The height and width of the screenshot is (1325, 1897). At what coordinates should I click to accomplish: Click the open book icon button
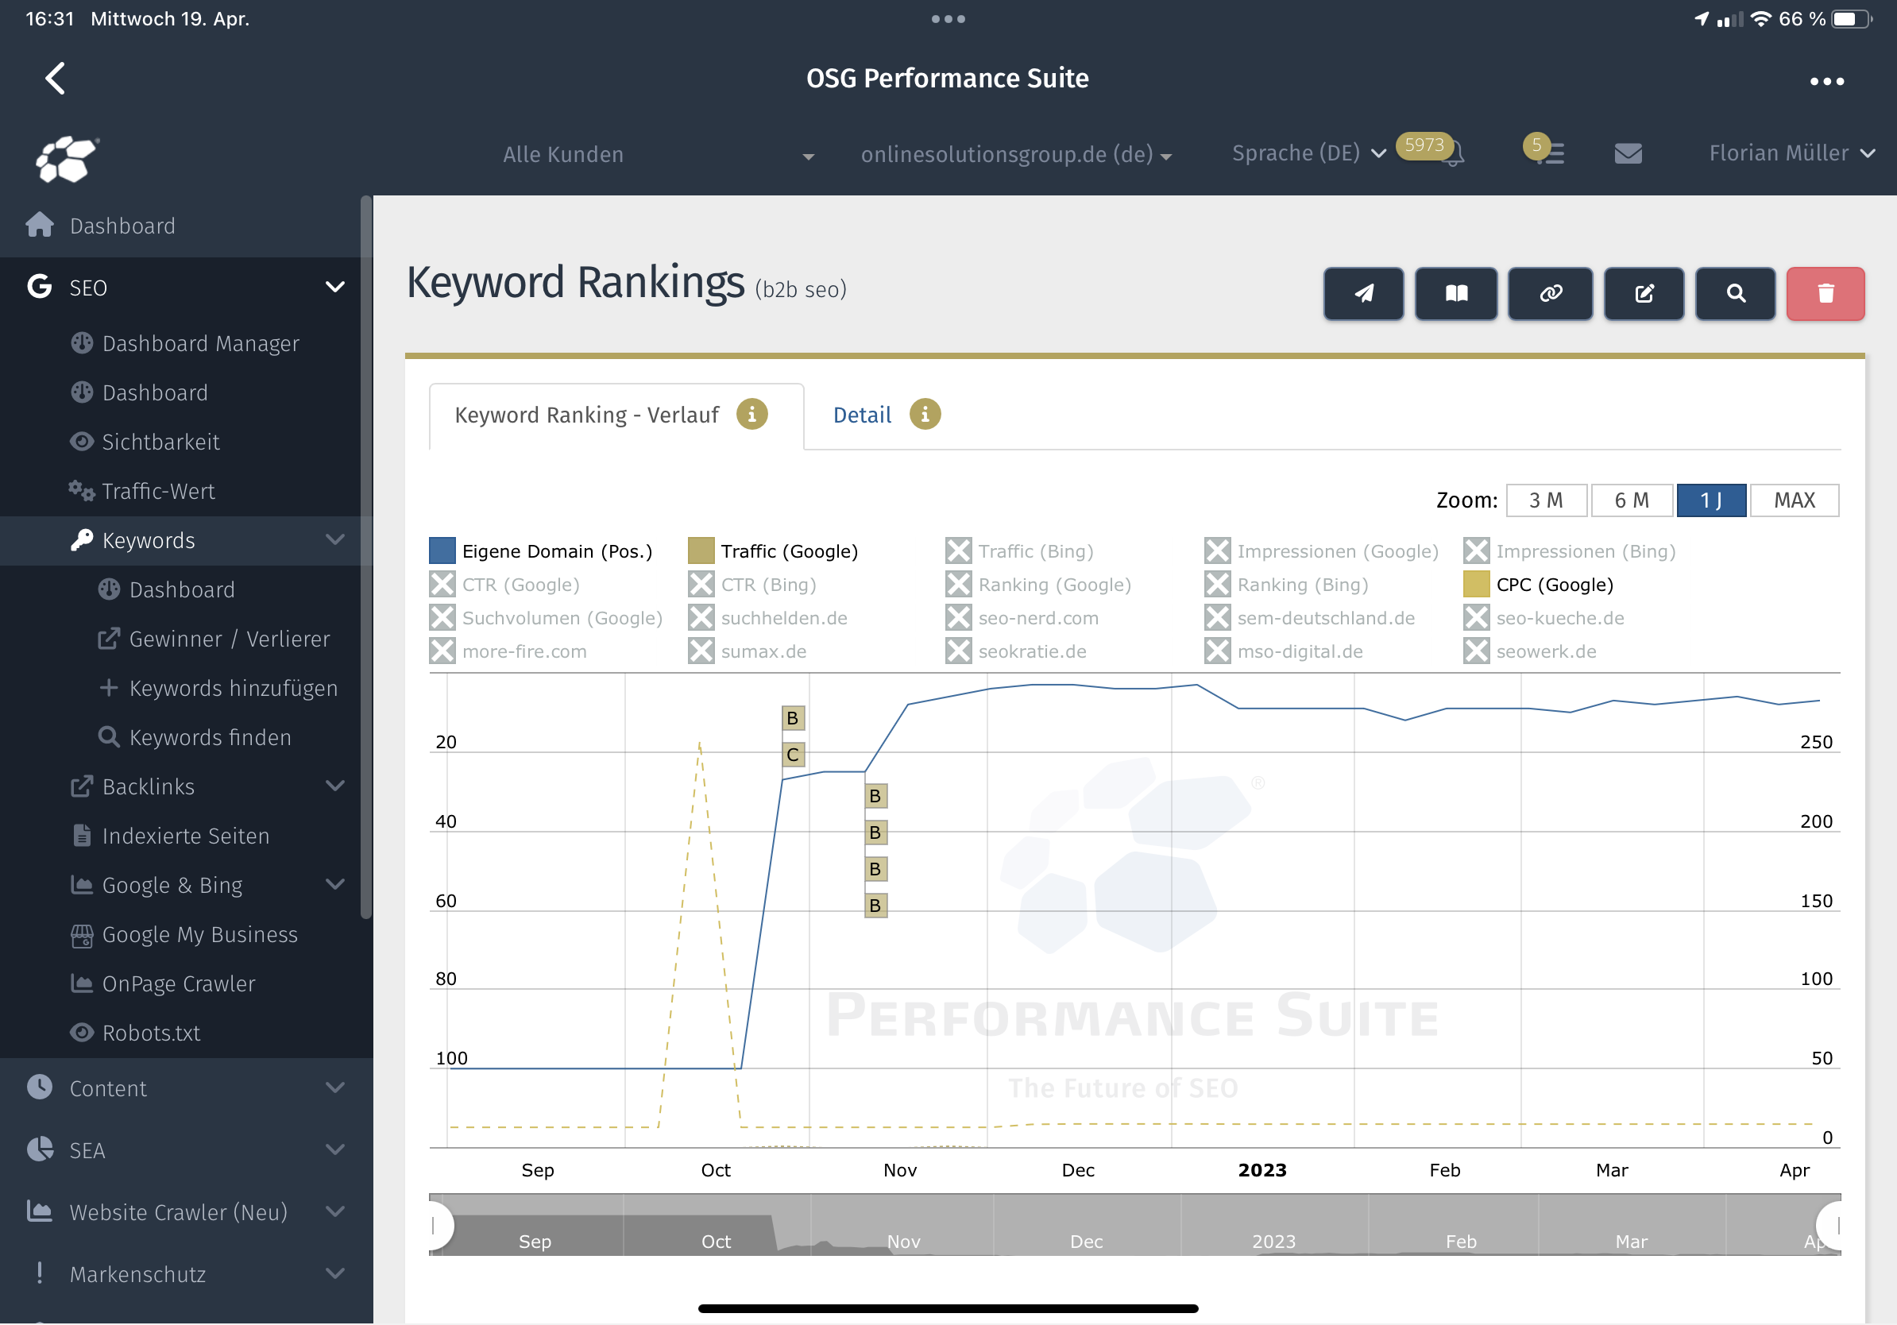click(x=1456, y=293)
